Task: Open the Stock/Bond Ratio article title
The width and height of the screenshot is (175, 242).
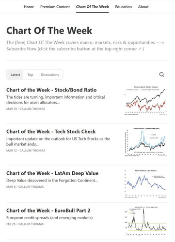Action: (x=51, y=90)
